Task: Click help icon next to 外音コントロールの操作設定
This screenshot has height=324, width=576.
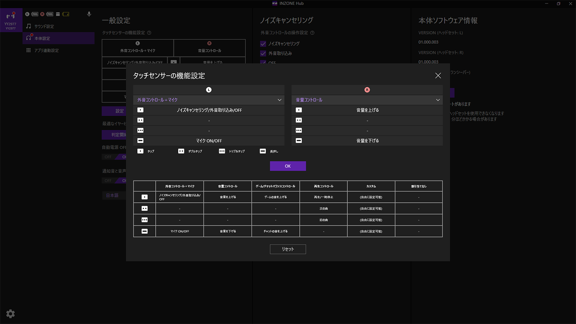Action: coord(312,33)
